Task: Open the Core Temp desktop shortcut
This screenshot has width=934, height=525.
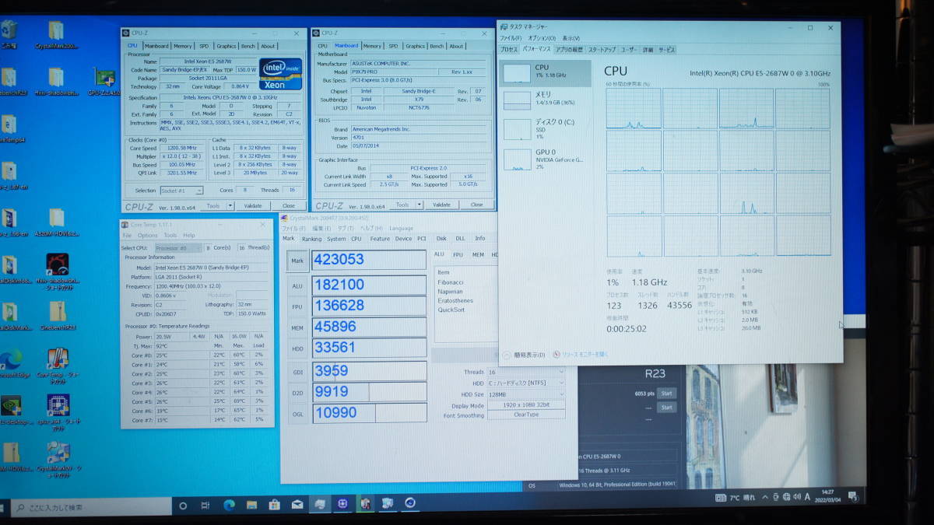Action: [58, 364]
